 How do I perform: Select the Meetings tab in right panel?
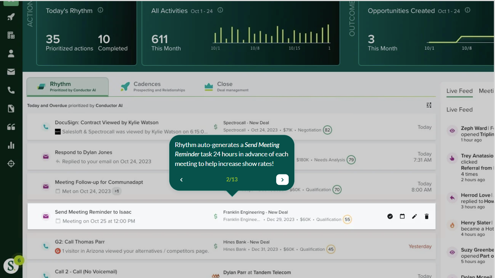487,91
